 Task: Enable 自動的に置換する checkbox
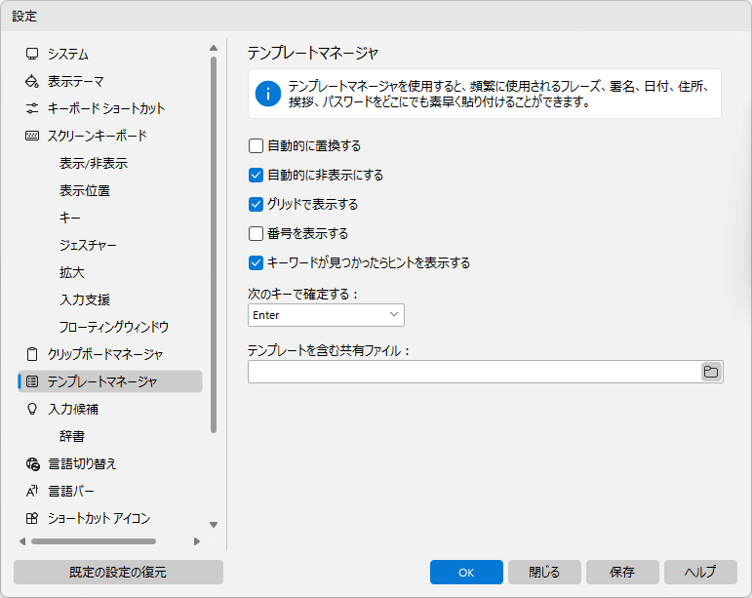(x=257, y=145)
